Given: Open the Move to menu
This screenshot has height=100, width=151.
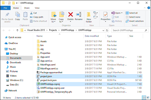Looking at the screenshot, I should [x=53, y=17].
